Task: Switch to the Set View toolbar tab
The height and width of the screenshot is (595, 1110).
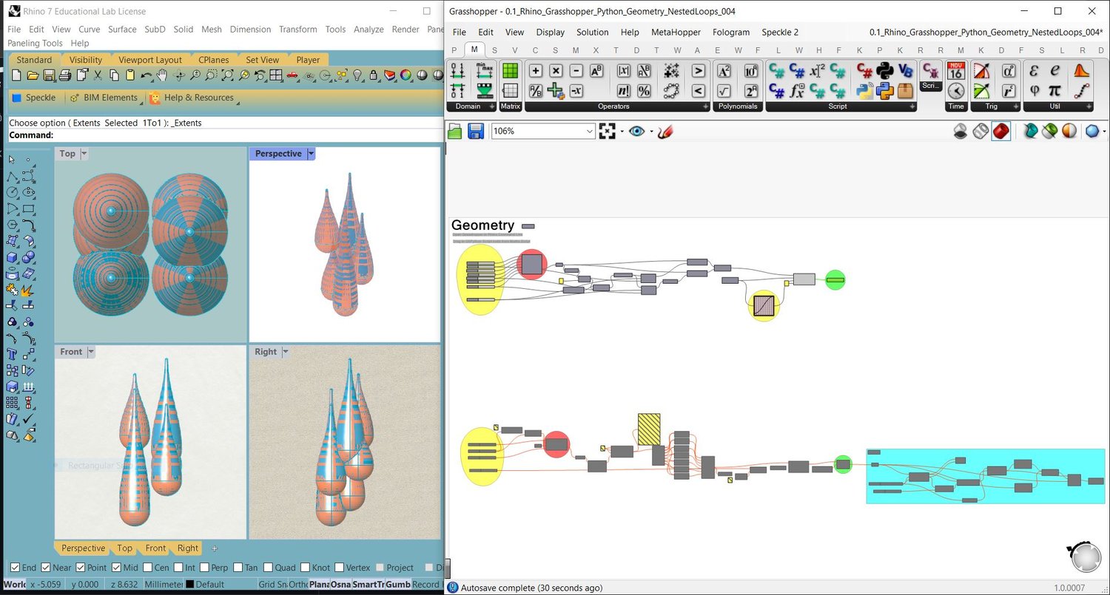Action: (263, 60)
